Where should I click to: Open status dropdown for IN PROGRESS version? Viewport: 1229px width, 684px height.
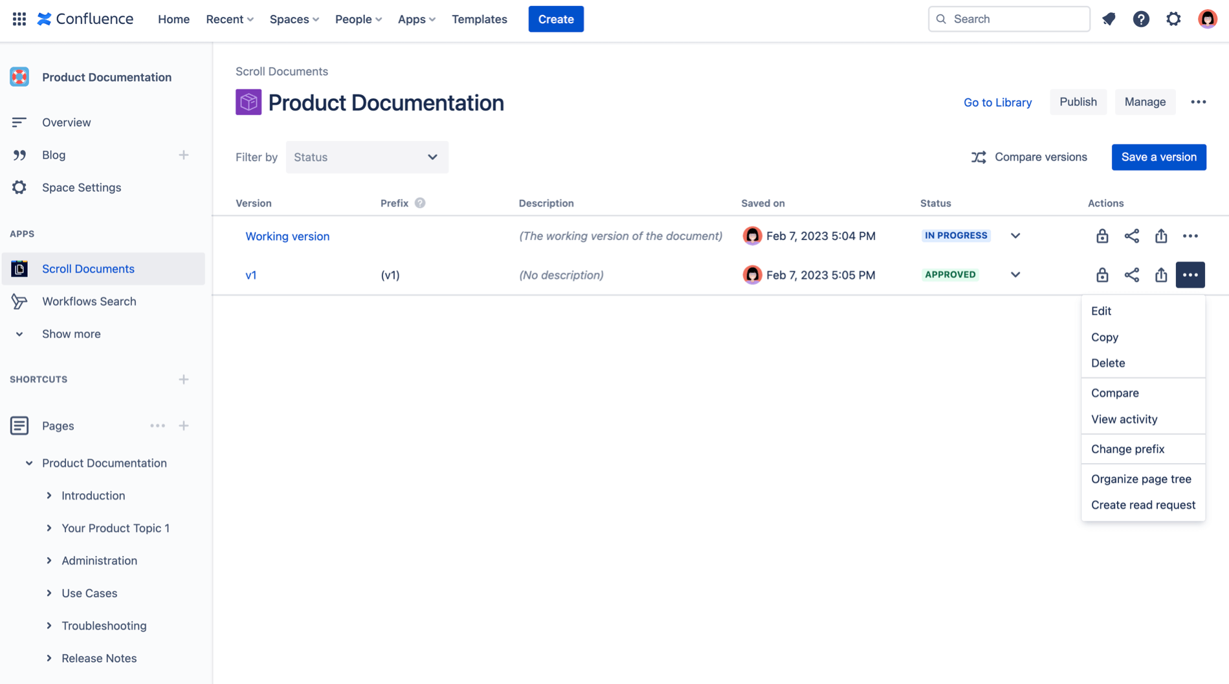coord(1015,236)
